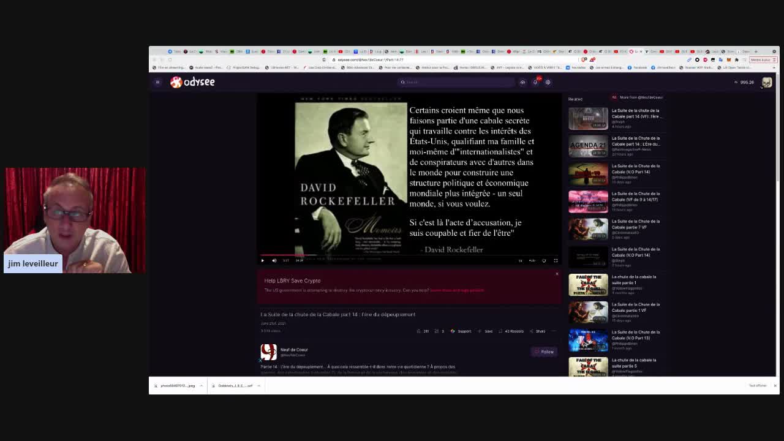Click the dislike icon showing 3
The image size is (784, 441).
pos(439,331)
